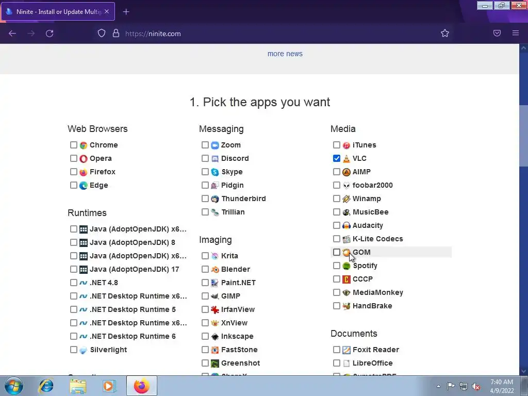Viewport: 528px width, 396px height.
Task: Click the Spotify app icon
Action: 346,266
